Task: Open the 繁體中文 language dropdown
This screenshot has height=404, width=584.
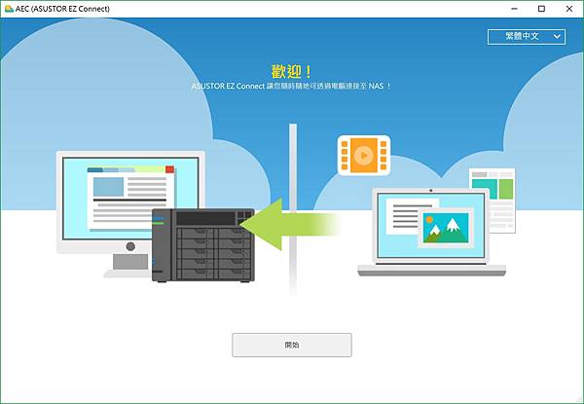Action: [x=527, y=36]
